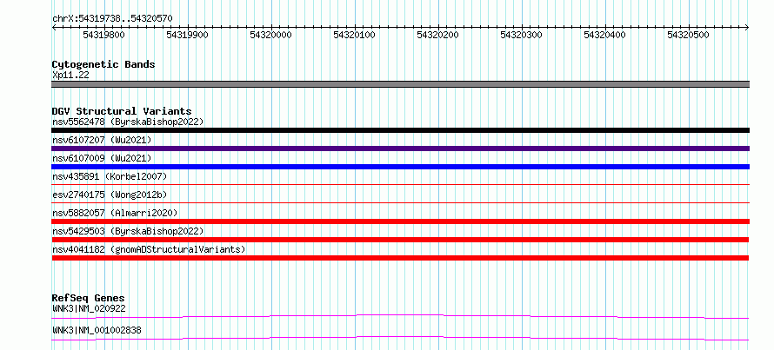The height and width of the screenshot is (350, 774).
Task: Click ruler position label 54320100
Action: click(355, 35)
